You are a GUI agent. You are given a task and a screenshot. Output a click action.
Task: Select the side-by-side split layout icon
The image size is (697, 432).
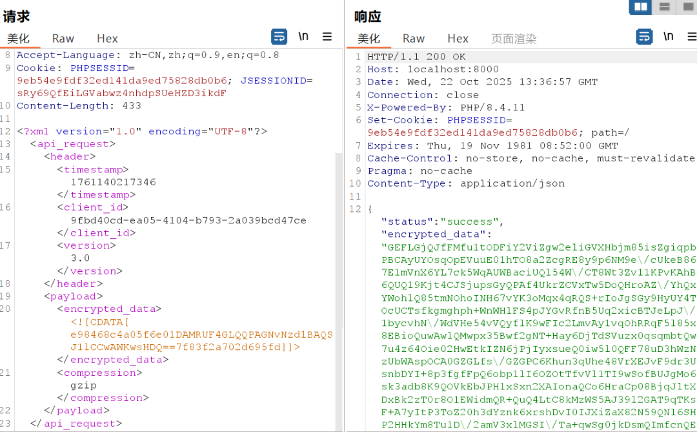[641, 6]
